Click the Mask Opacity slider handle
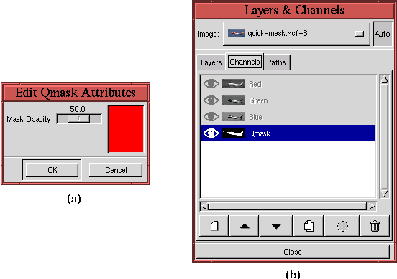The width and height of the screenshot is (397, 279). (x=78, y=118)
